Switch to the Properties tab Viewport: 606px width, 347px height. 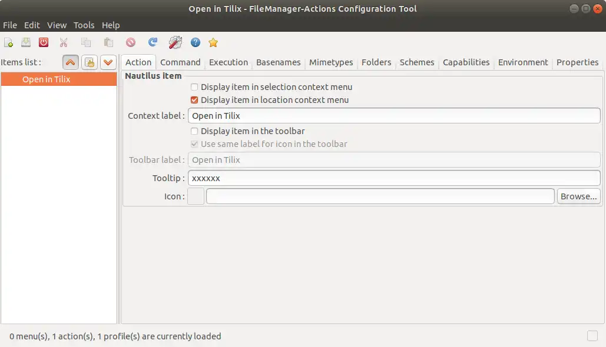[x=577, y=62]
